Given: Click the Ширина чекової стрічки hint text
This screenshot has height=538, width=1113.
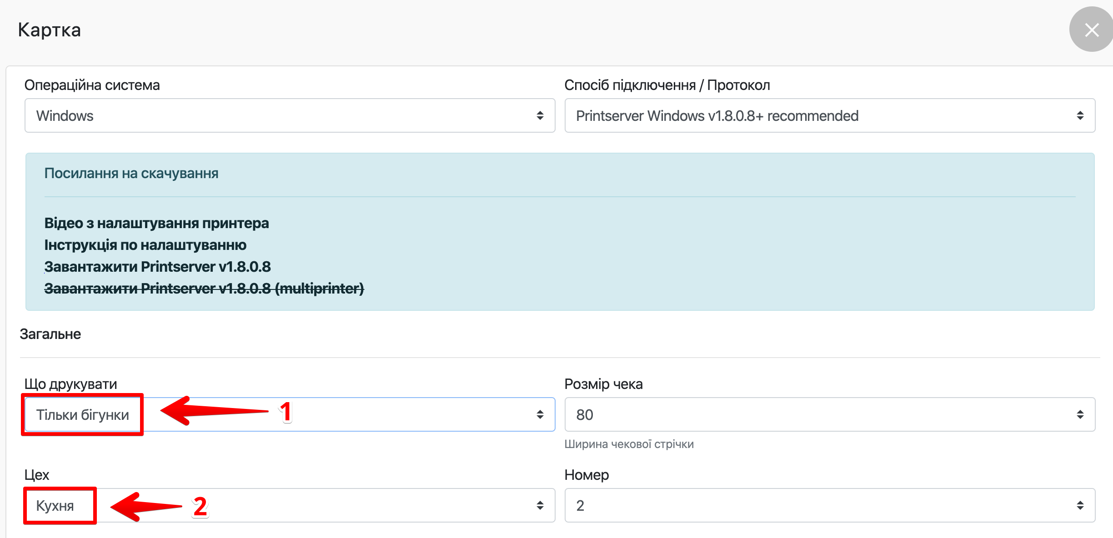Looking at the screenshot, I should pos(629,444).
